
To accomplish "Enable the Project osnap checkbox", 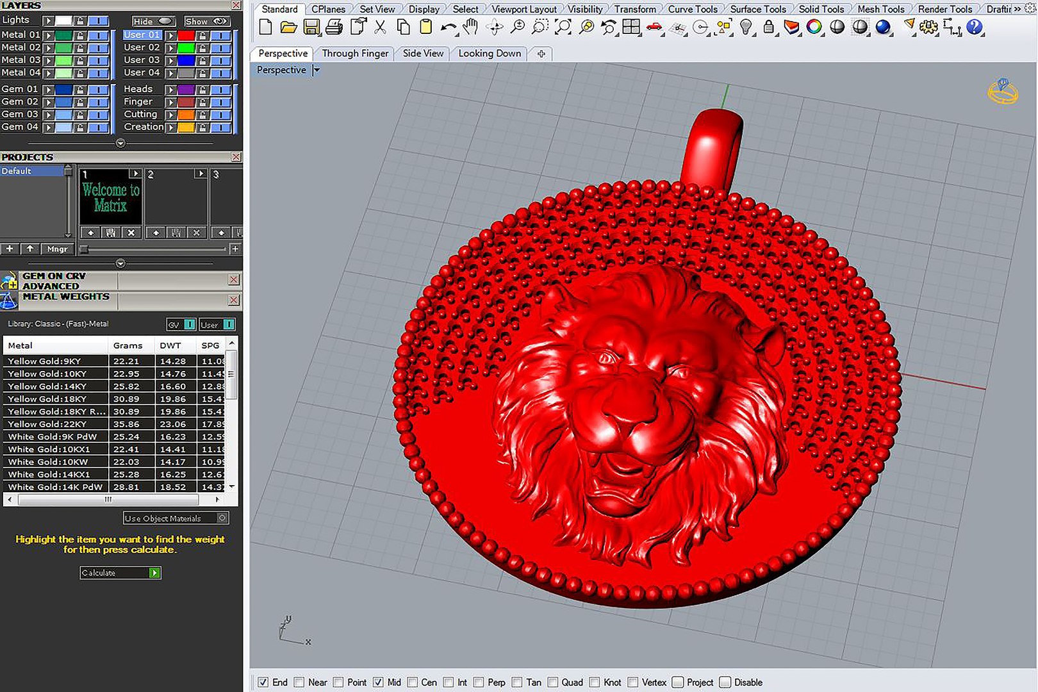I will pyautogui.click(x=678, y=682).
